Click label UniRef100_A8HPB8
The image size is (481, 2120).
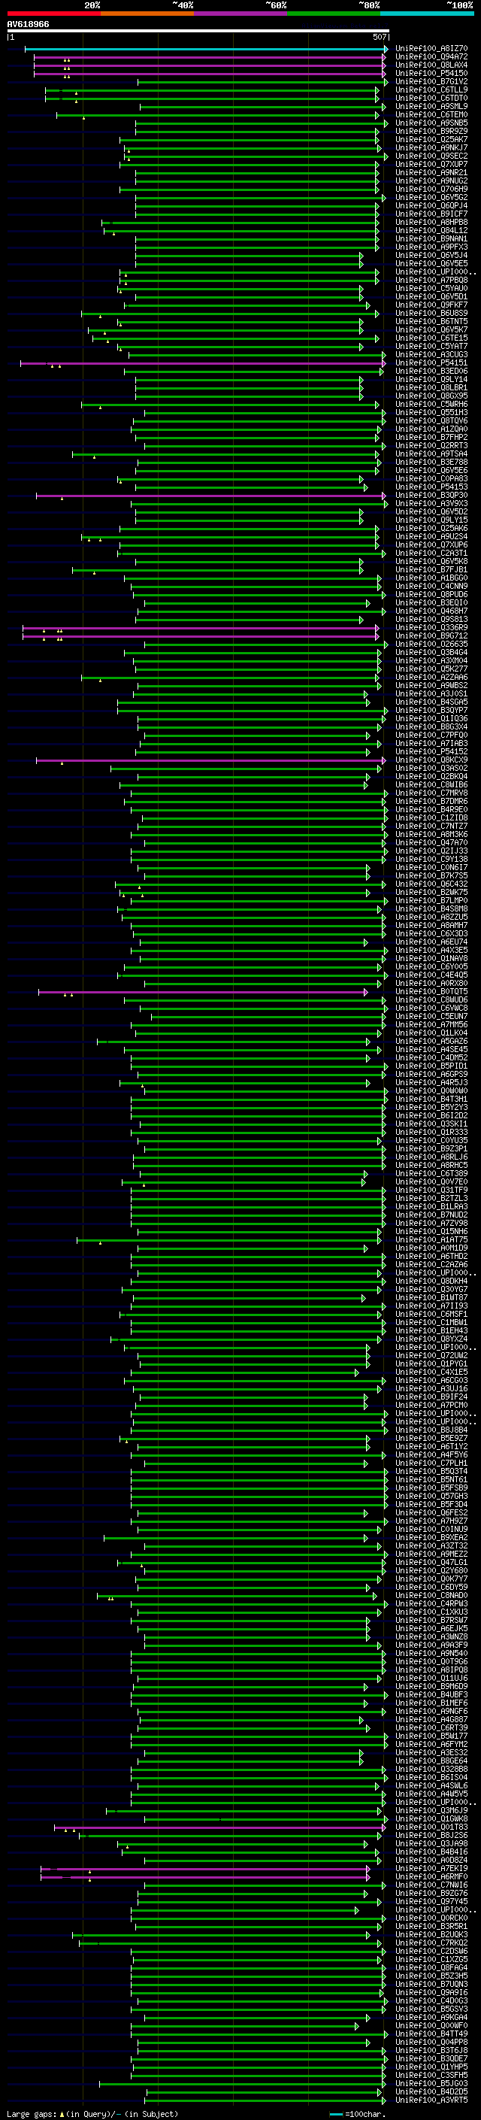(431, 222)
